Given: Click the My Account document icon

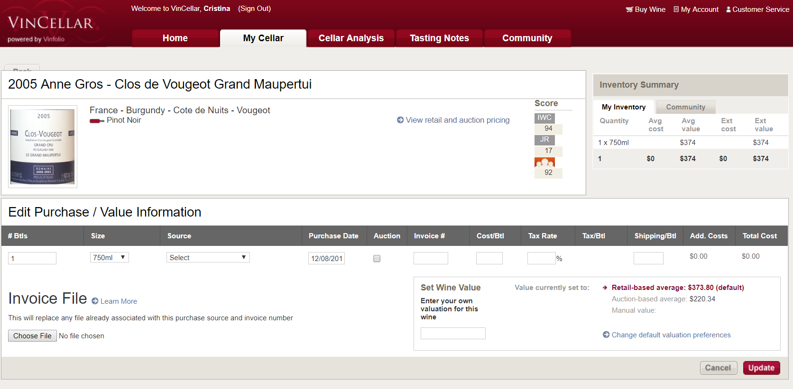Looking at the screenshot, I should [x=676, y=9].
